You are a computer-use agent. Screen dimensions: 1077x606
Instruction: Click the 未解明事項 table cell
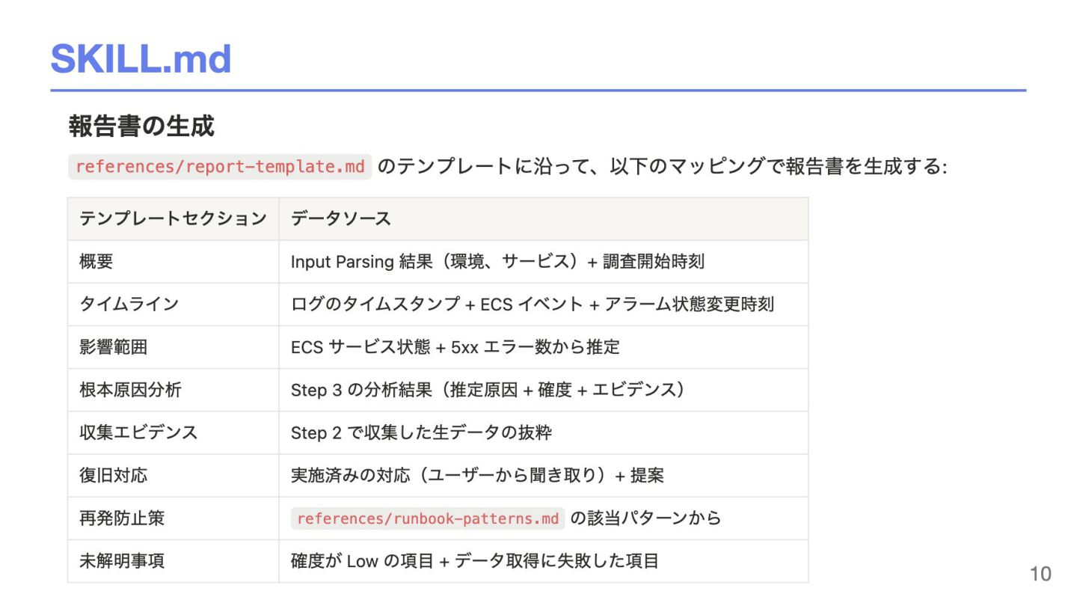click(x=174, y=561)
